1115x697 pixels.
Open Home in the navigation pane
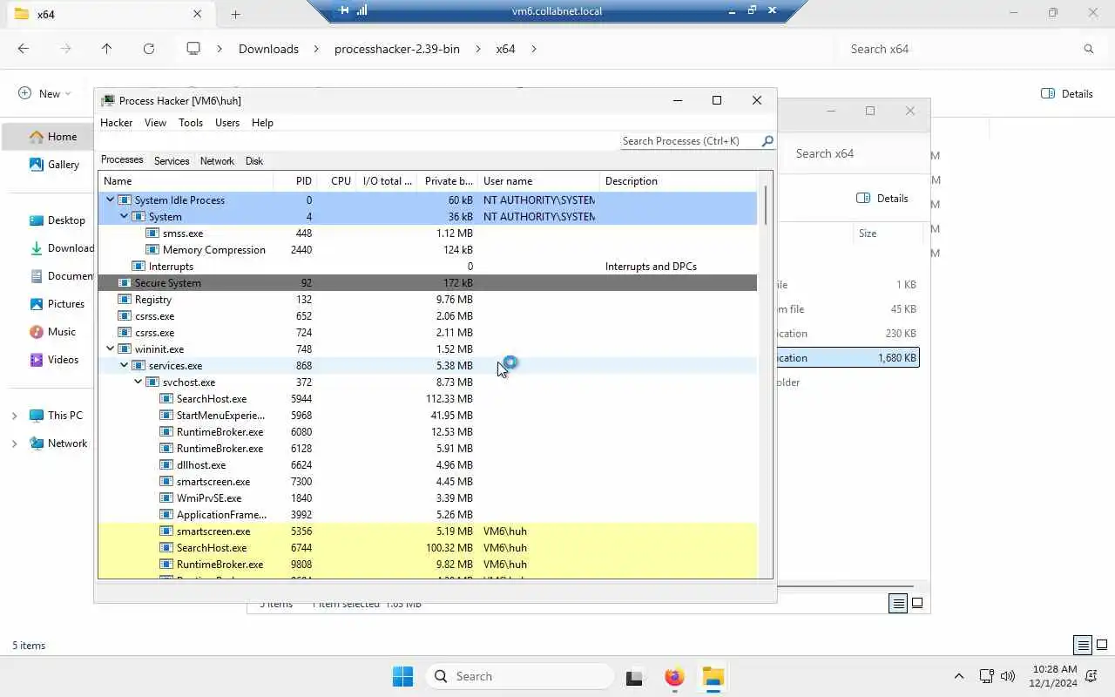coord(52,137)
